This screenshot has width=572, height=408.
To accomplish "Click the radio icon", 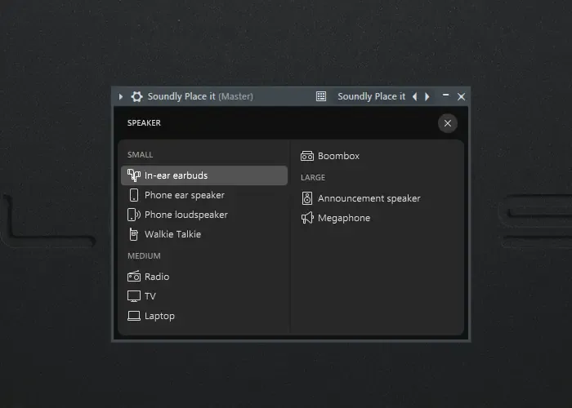I will pos(134,277).
